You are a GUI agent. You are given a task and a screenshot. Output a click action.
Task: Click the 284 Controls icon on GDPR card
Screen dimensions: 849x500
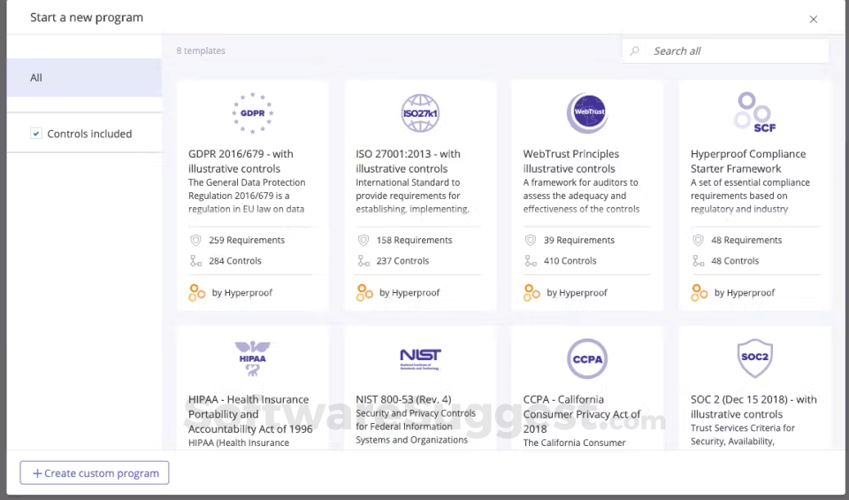tap(196, 261)
